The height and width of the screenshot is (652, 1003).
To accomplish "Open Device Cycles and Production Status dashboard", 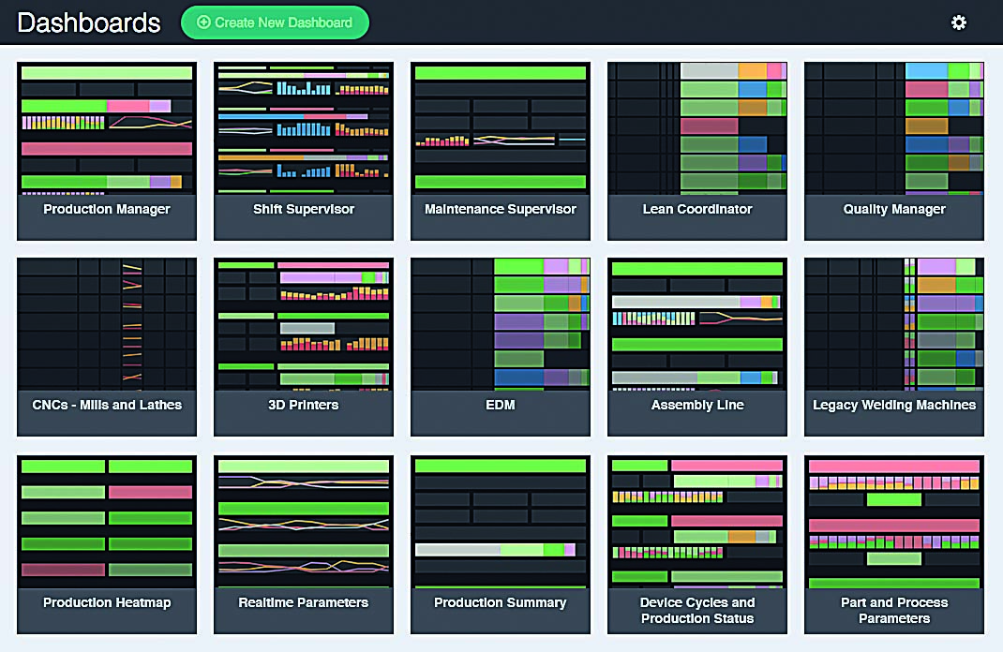I will 697,544.
